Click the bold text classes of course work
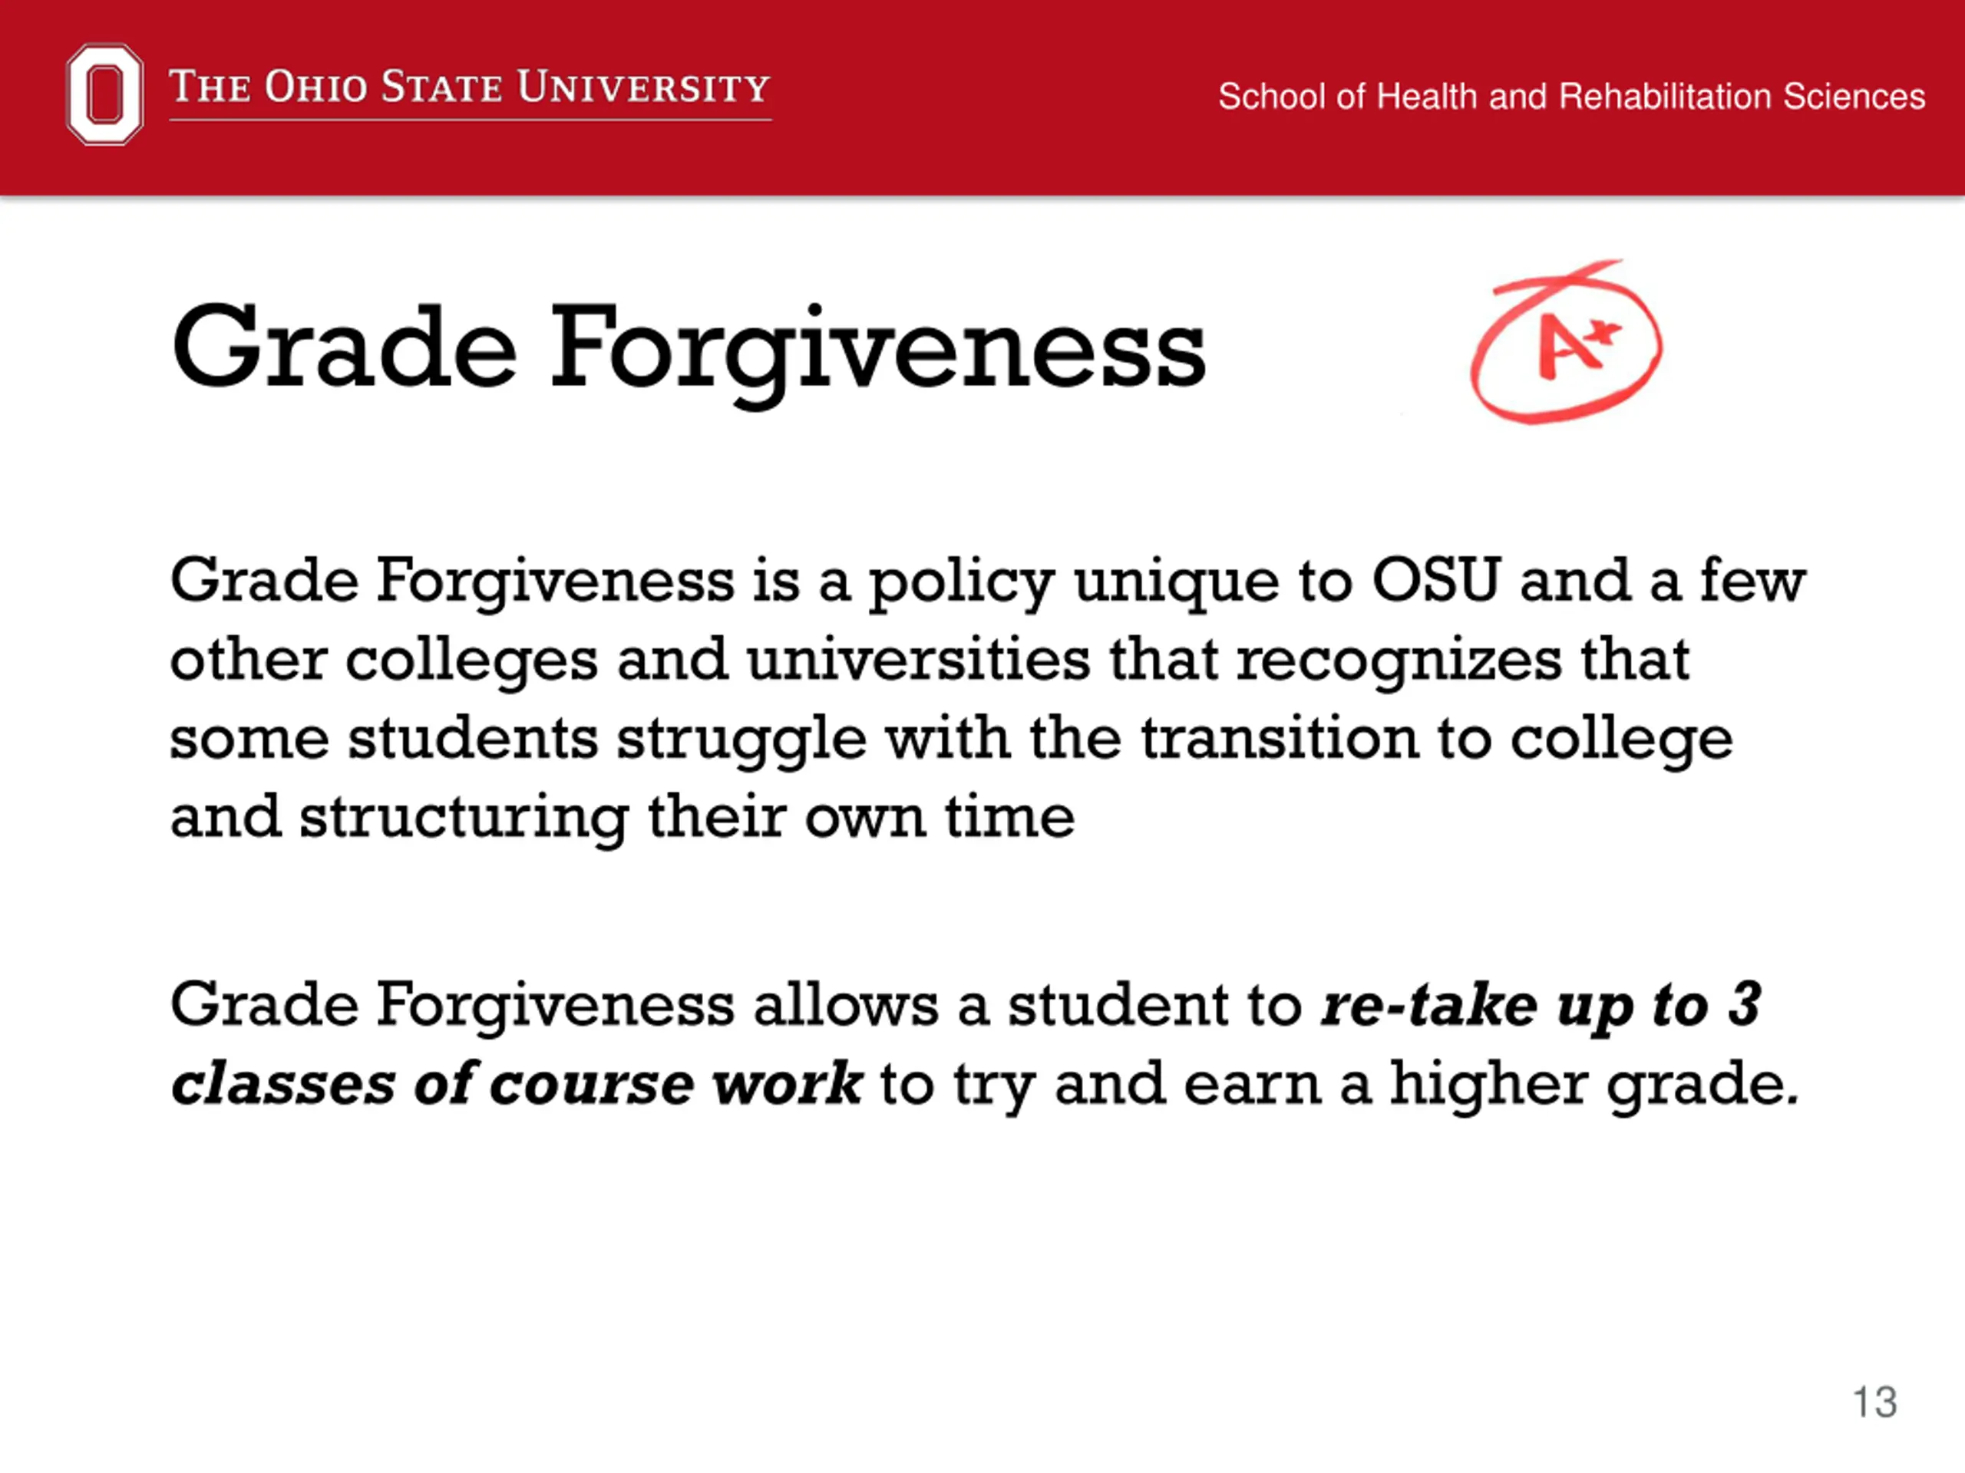 pos(516,1084)
